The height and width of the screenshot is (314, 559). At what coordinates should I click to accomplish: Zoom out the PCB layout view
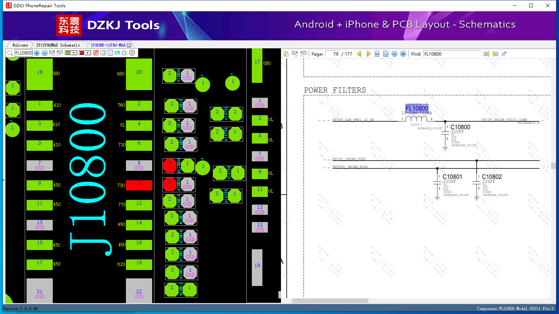[45, 53]
